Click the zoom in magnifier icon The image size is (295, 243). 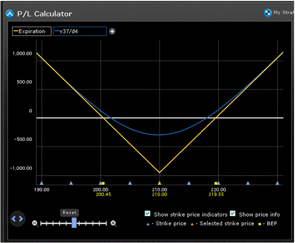(x=113, y=223)
